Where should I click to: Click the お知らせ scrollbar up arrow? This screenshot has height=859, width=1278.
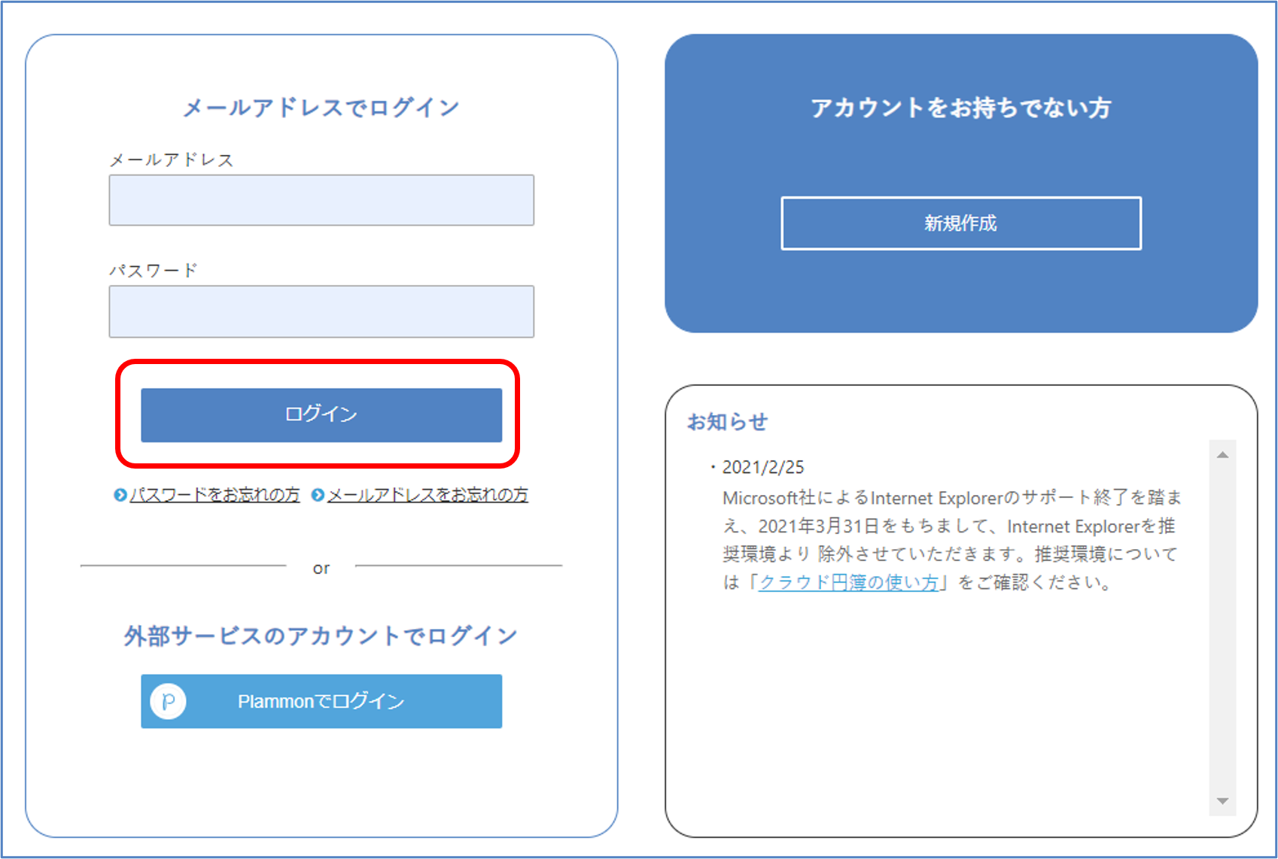click(1222, 454)
